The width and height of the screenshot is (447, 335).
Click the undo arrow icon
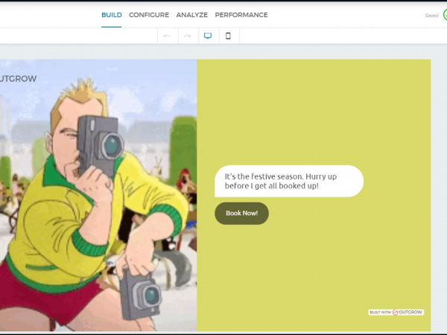(x=167, y=36)
